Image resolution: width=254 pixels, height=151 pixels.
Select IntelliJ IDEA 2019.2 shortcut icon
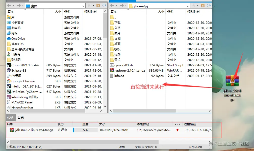coord(9,86)
